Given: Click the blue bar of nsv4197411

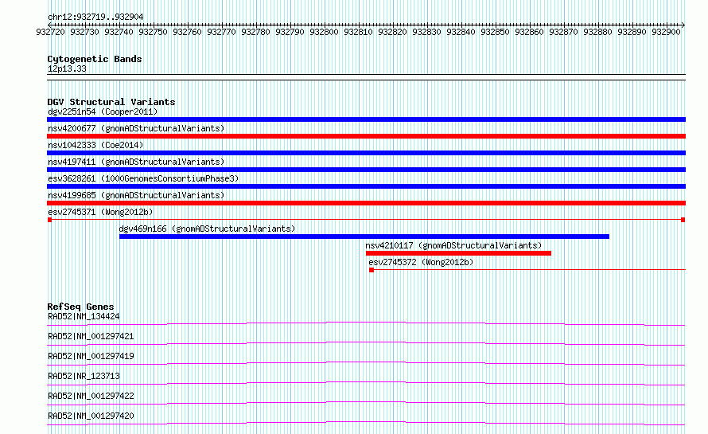Looking at the screenshot, I should pyautogui.click(x=366, y=170).
